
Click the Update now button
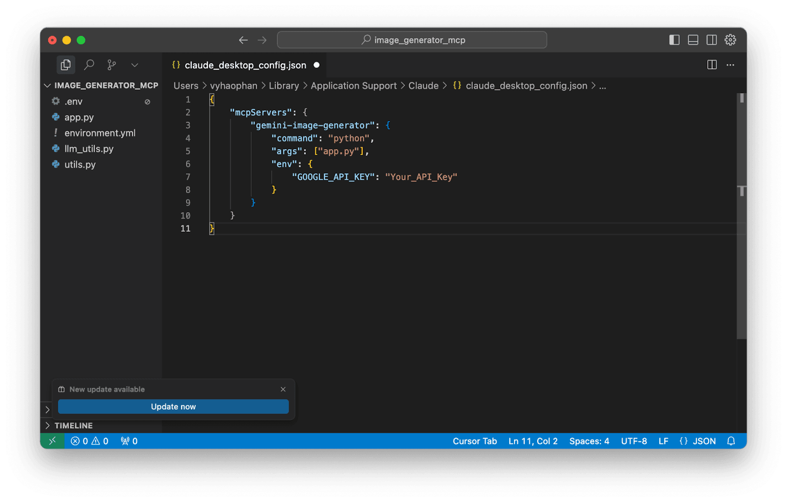click(x=173, y=407)
